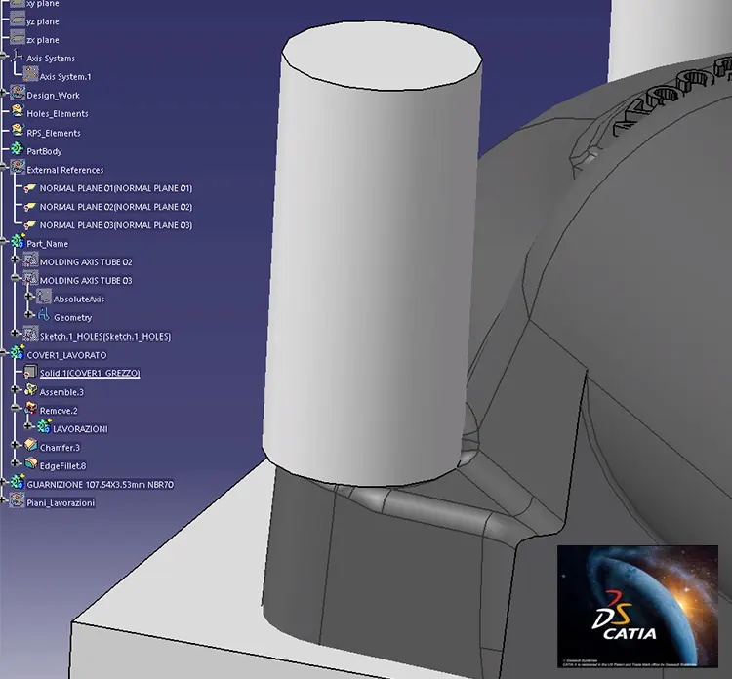Select NORMAL PLANE 03(NORMAL PLANE 03) text
This screenshot has width=732, height=679.
click(116, 225)
